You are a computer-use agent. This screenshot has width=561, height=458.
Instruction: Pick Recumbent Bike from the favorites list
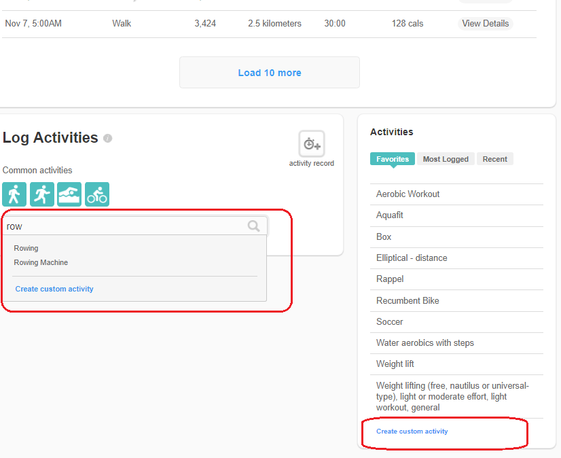coord(408,300)
